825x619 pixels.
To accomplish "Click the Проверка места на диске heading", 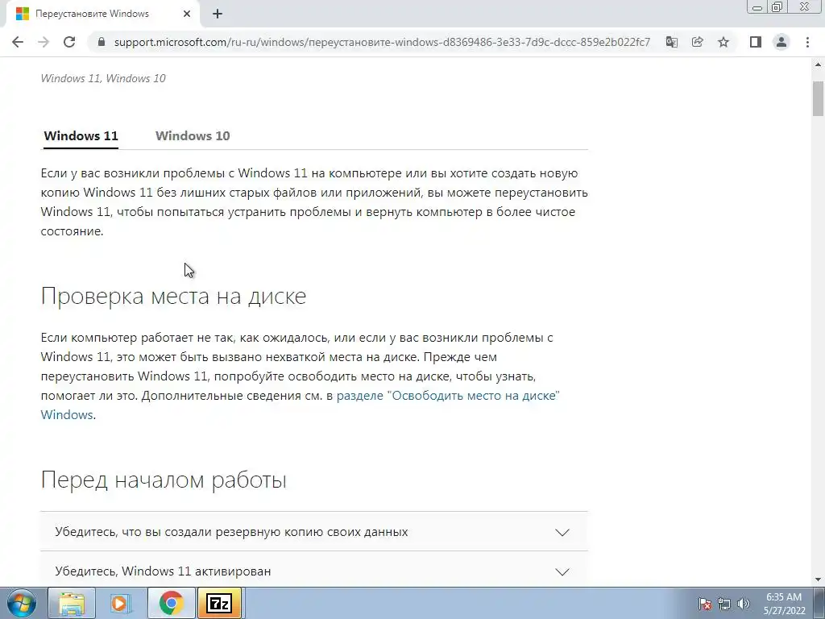I will coord(173,297).
